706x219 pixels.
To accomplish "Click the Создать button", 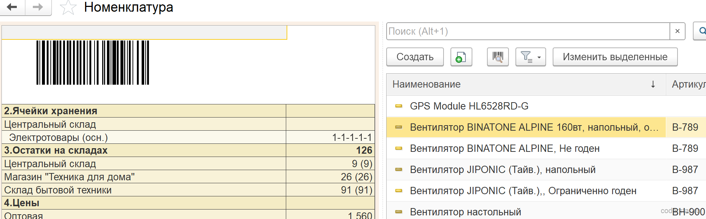I will [415, 57].
